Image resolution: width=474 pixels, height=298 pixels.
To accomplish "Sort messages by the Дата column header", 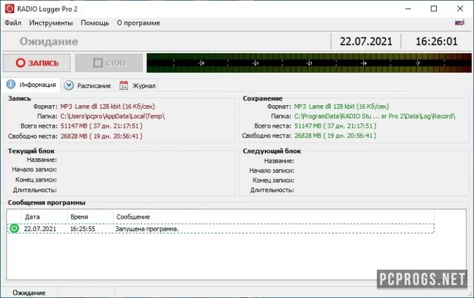I will pos(44,216).
